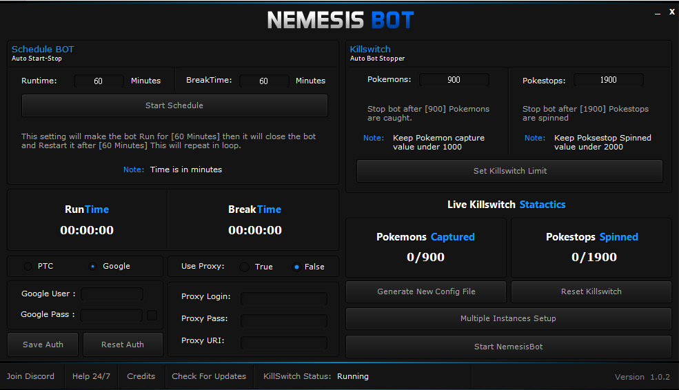
Task: Select the PTC radio button
Action: pos(28,267)
